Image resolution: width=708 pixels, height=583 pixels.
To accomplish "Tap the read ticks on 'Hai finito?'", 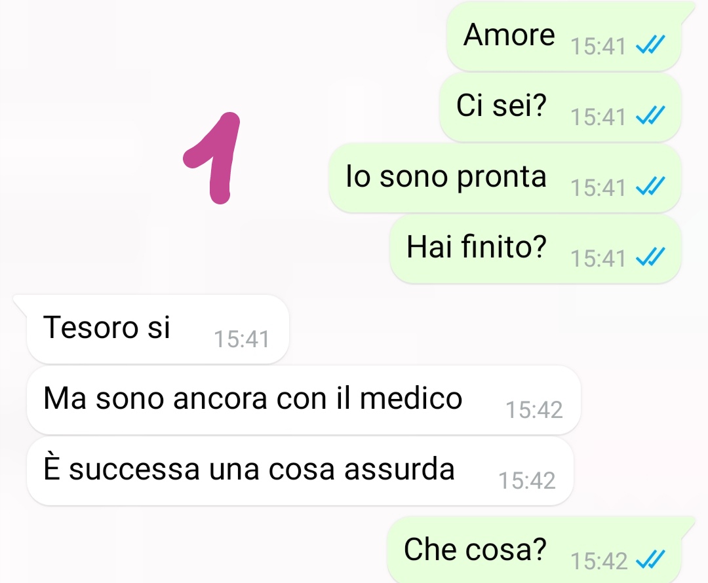I will click(x=650, y=257).
